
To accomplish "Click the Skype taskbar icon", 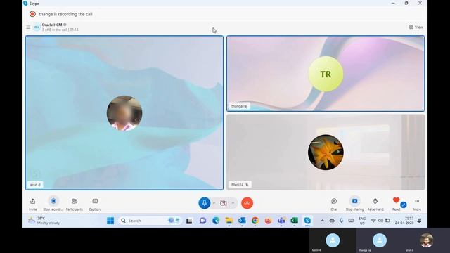I will (x=307, y=221).
